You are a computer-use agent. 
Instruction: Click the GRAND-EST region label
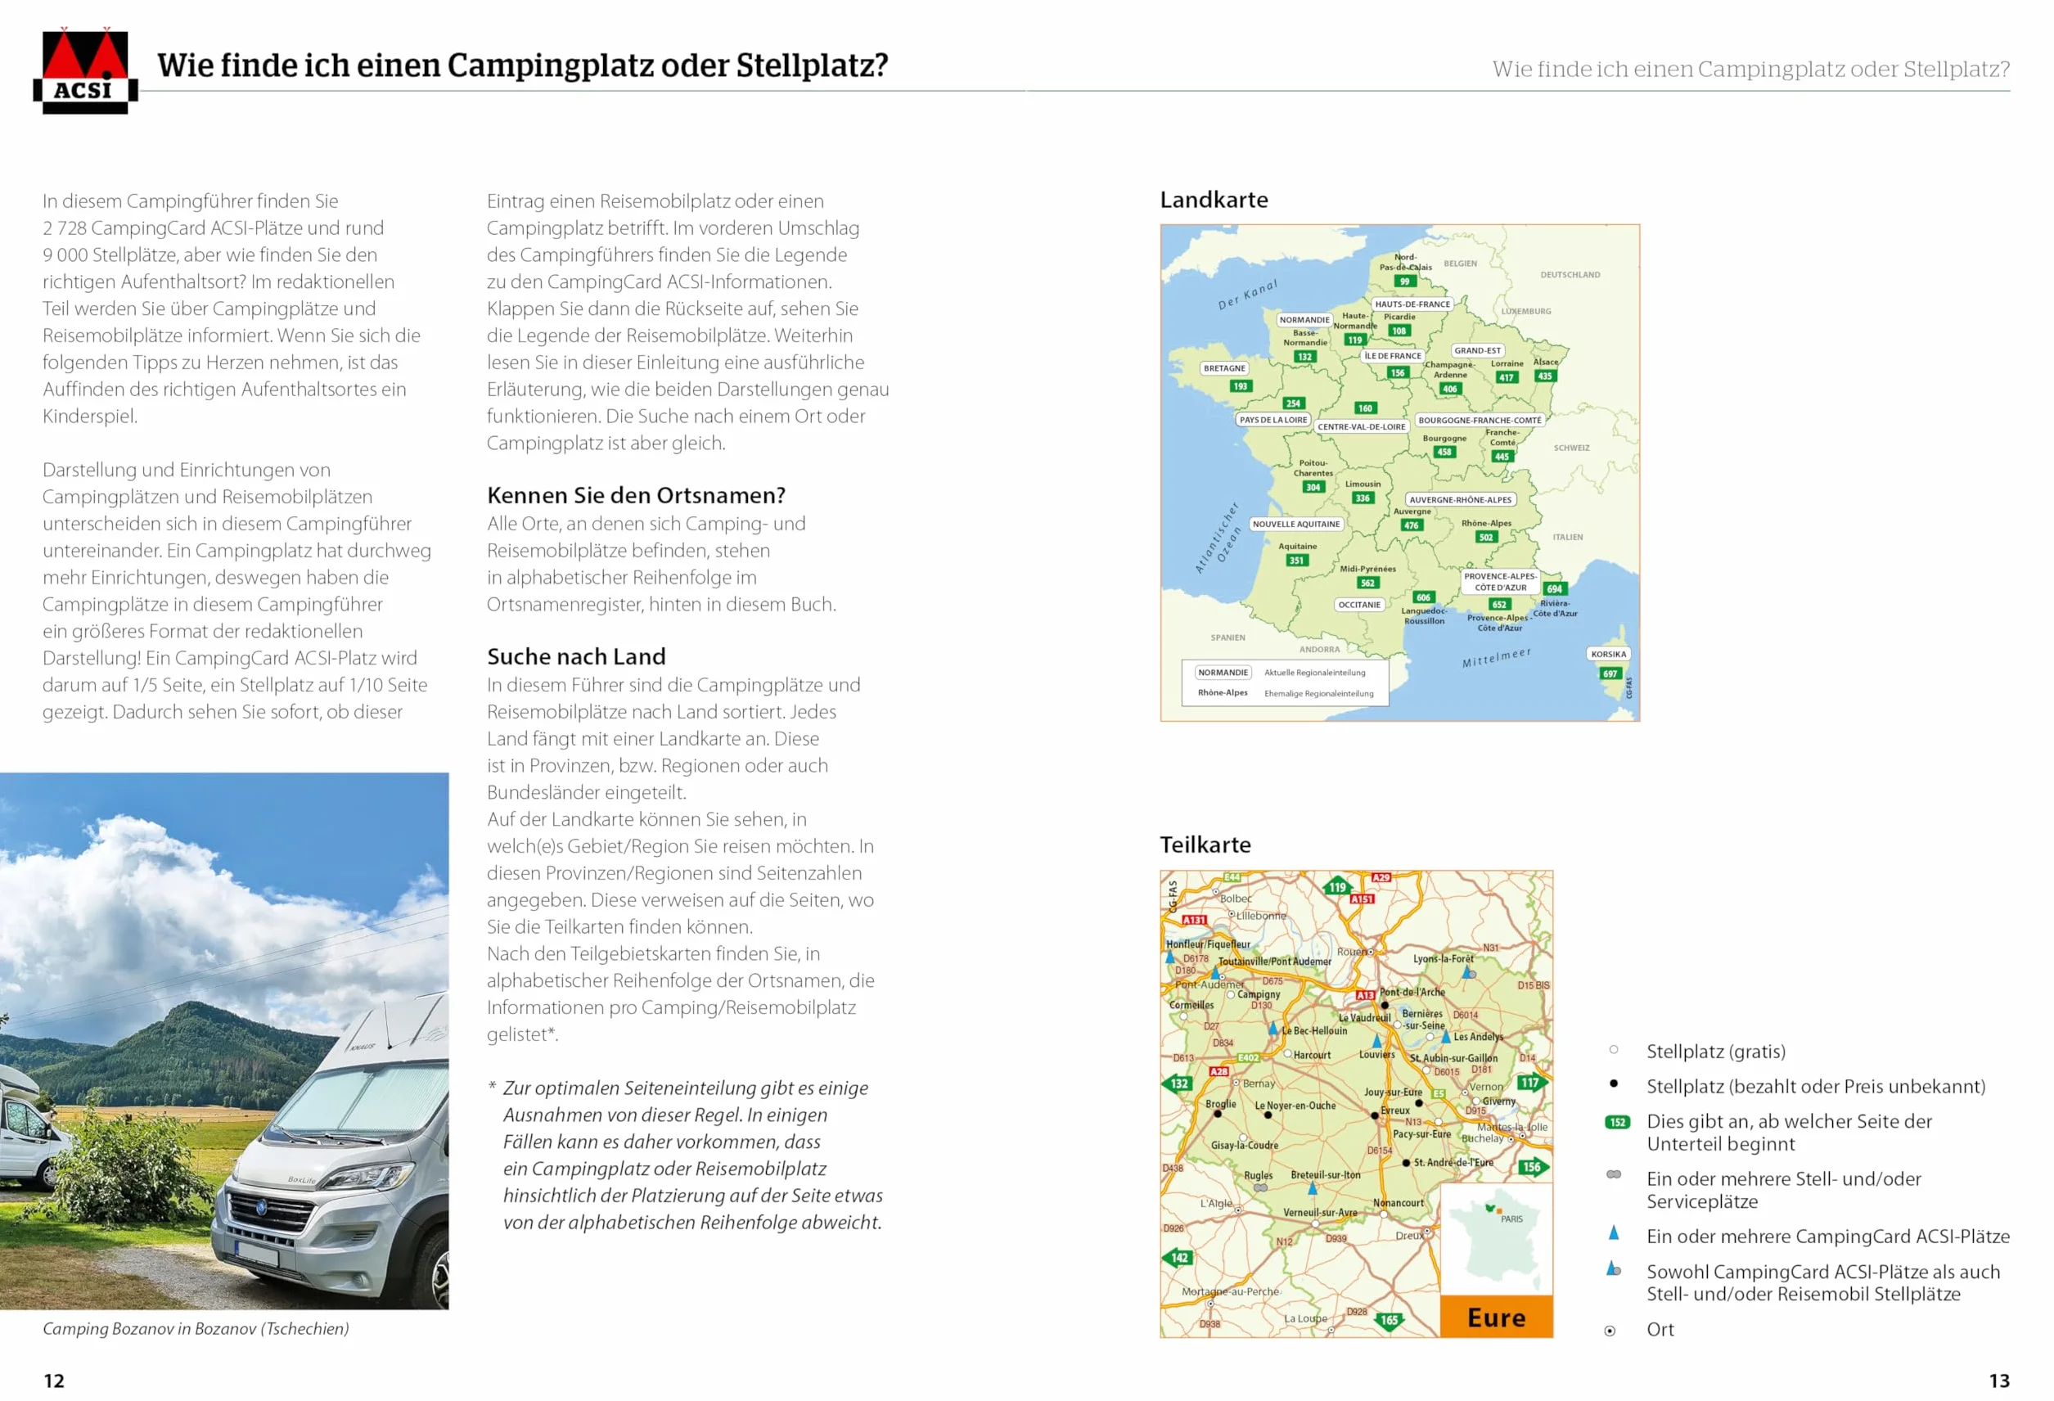tap(1478, 350)
